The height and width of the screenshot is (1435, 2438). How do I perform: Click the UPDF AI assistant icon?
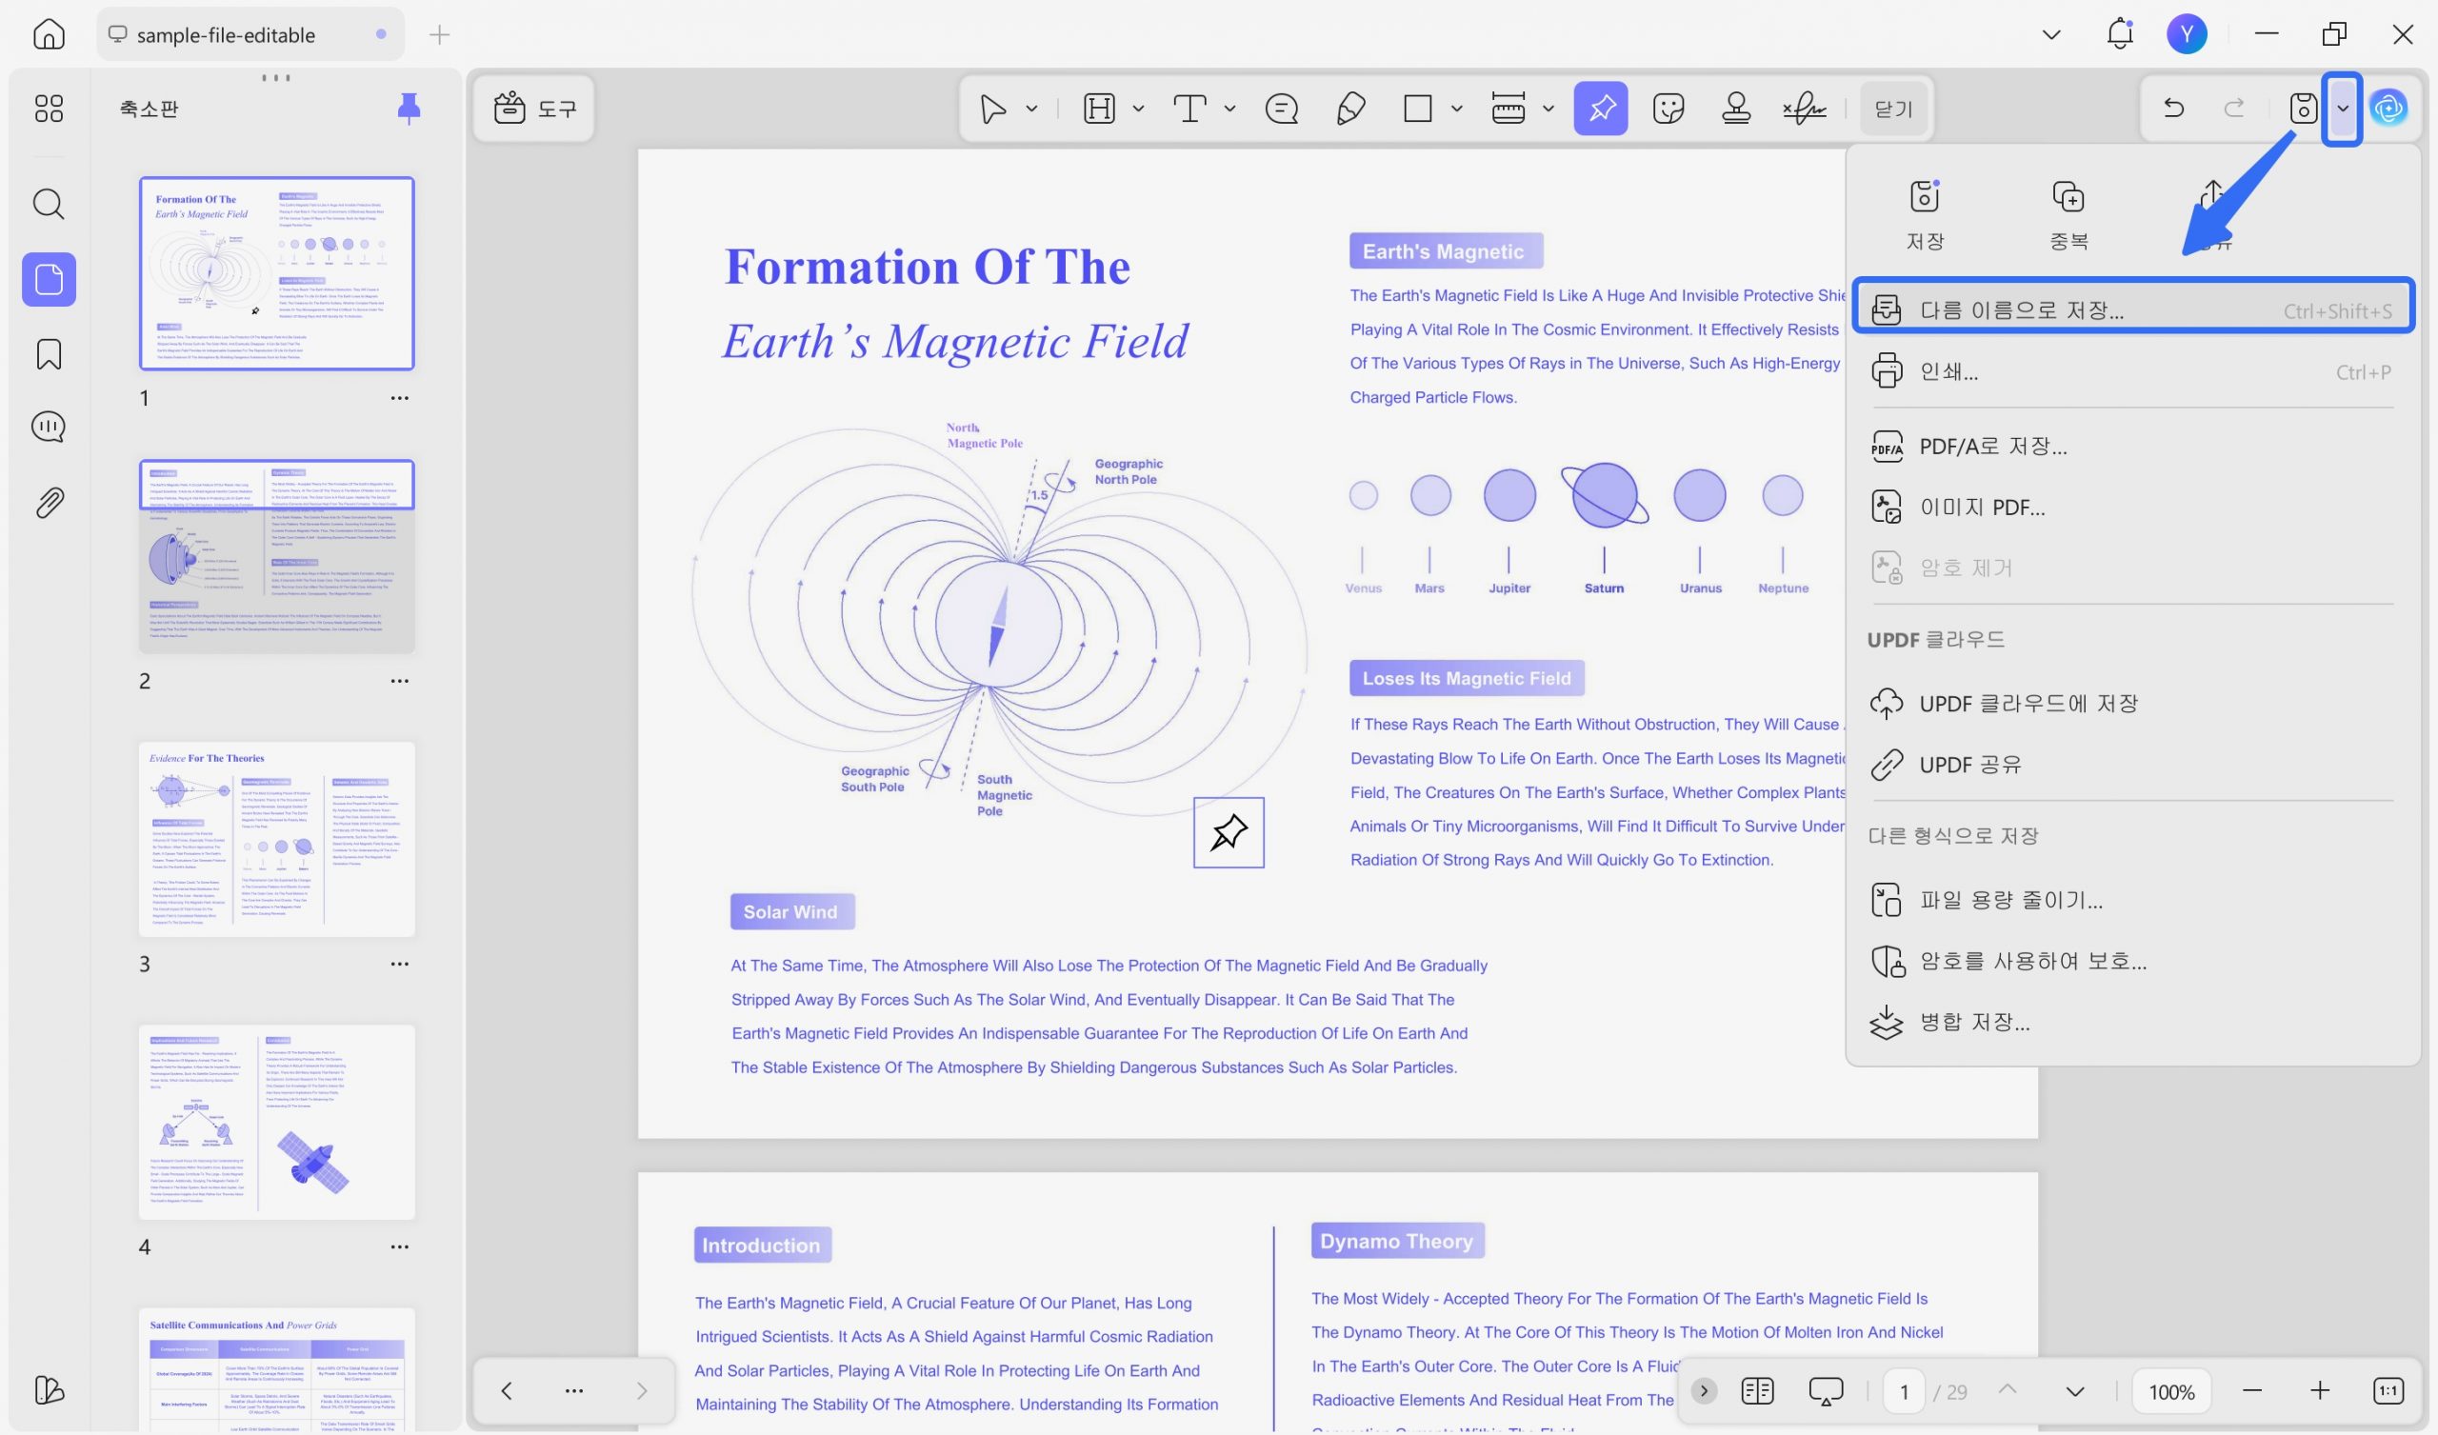click(x=2388, y=109)
